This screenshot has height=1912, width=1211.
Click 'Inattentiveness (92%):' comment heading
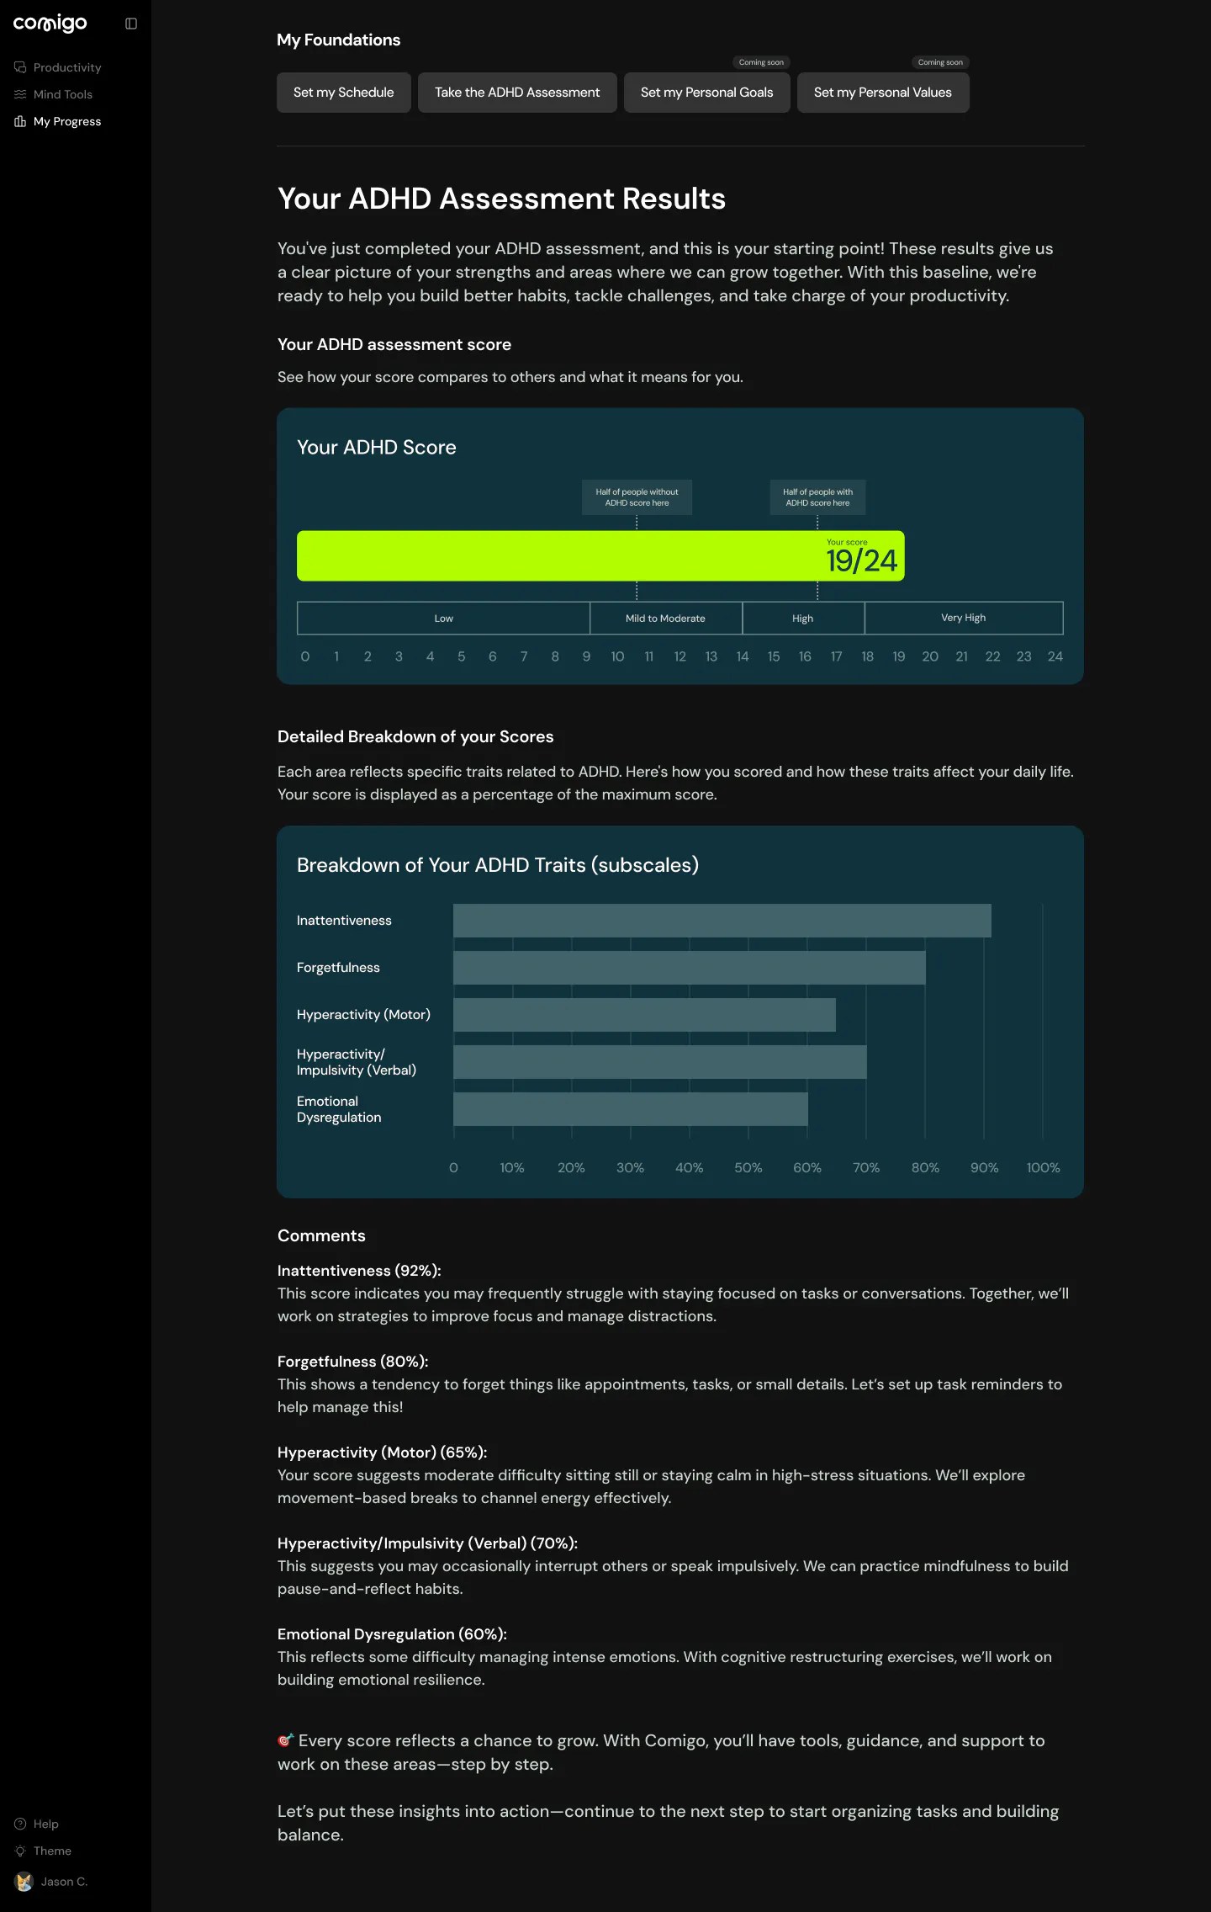point(359,1271)
